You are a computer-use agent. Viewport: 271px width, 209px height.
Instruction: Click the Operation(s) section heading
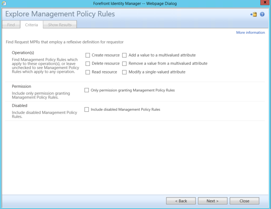pos(23,53)
